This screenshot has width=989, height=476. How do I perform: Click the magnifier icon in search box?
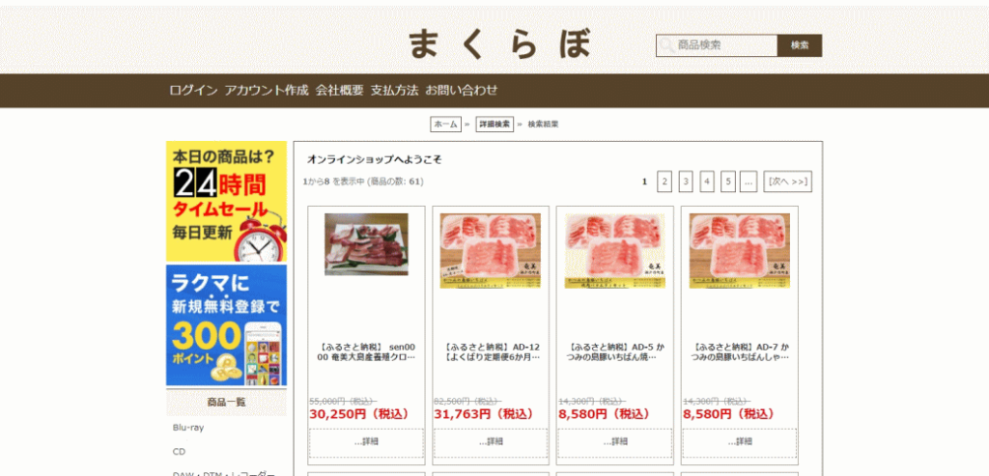pos(666,45)
